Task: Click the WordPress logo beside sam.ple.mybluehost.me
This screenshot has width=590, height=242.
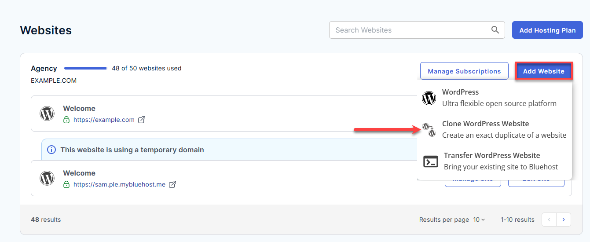Action: pos(47,178)
